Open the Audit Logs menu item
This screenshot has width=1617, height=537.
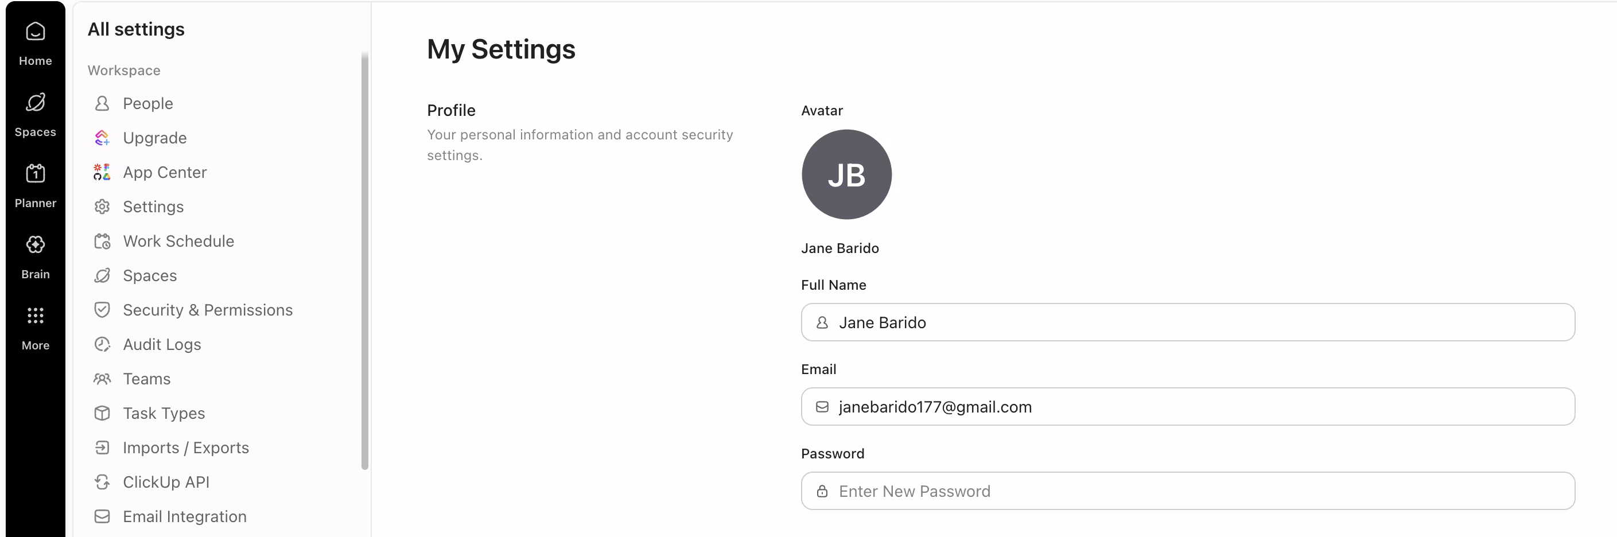point(162,344)
